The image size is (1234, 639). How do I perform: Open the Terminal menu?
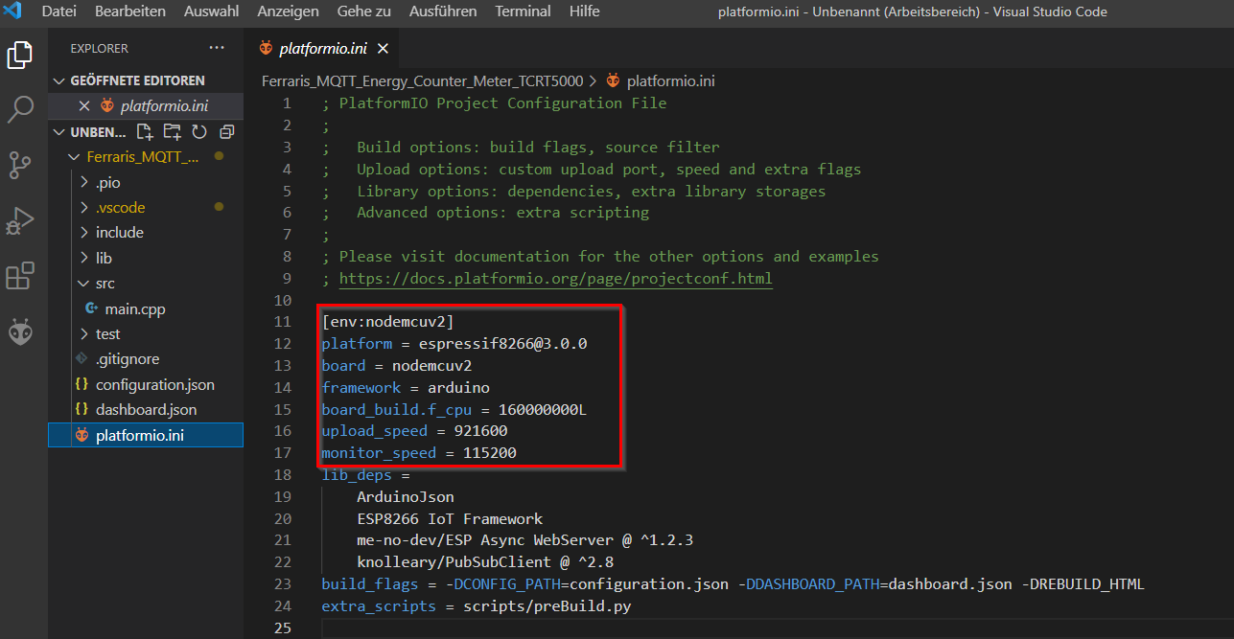523,11
